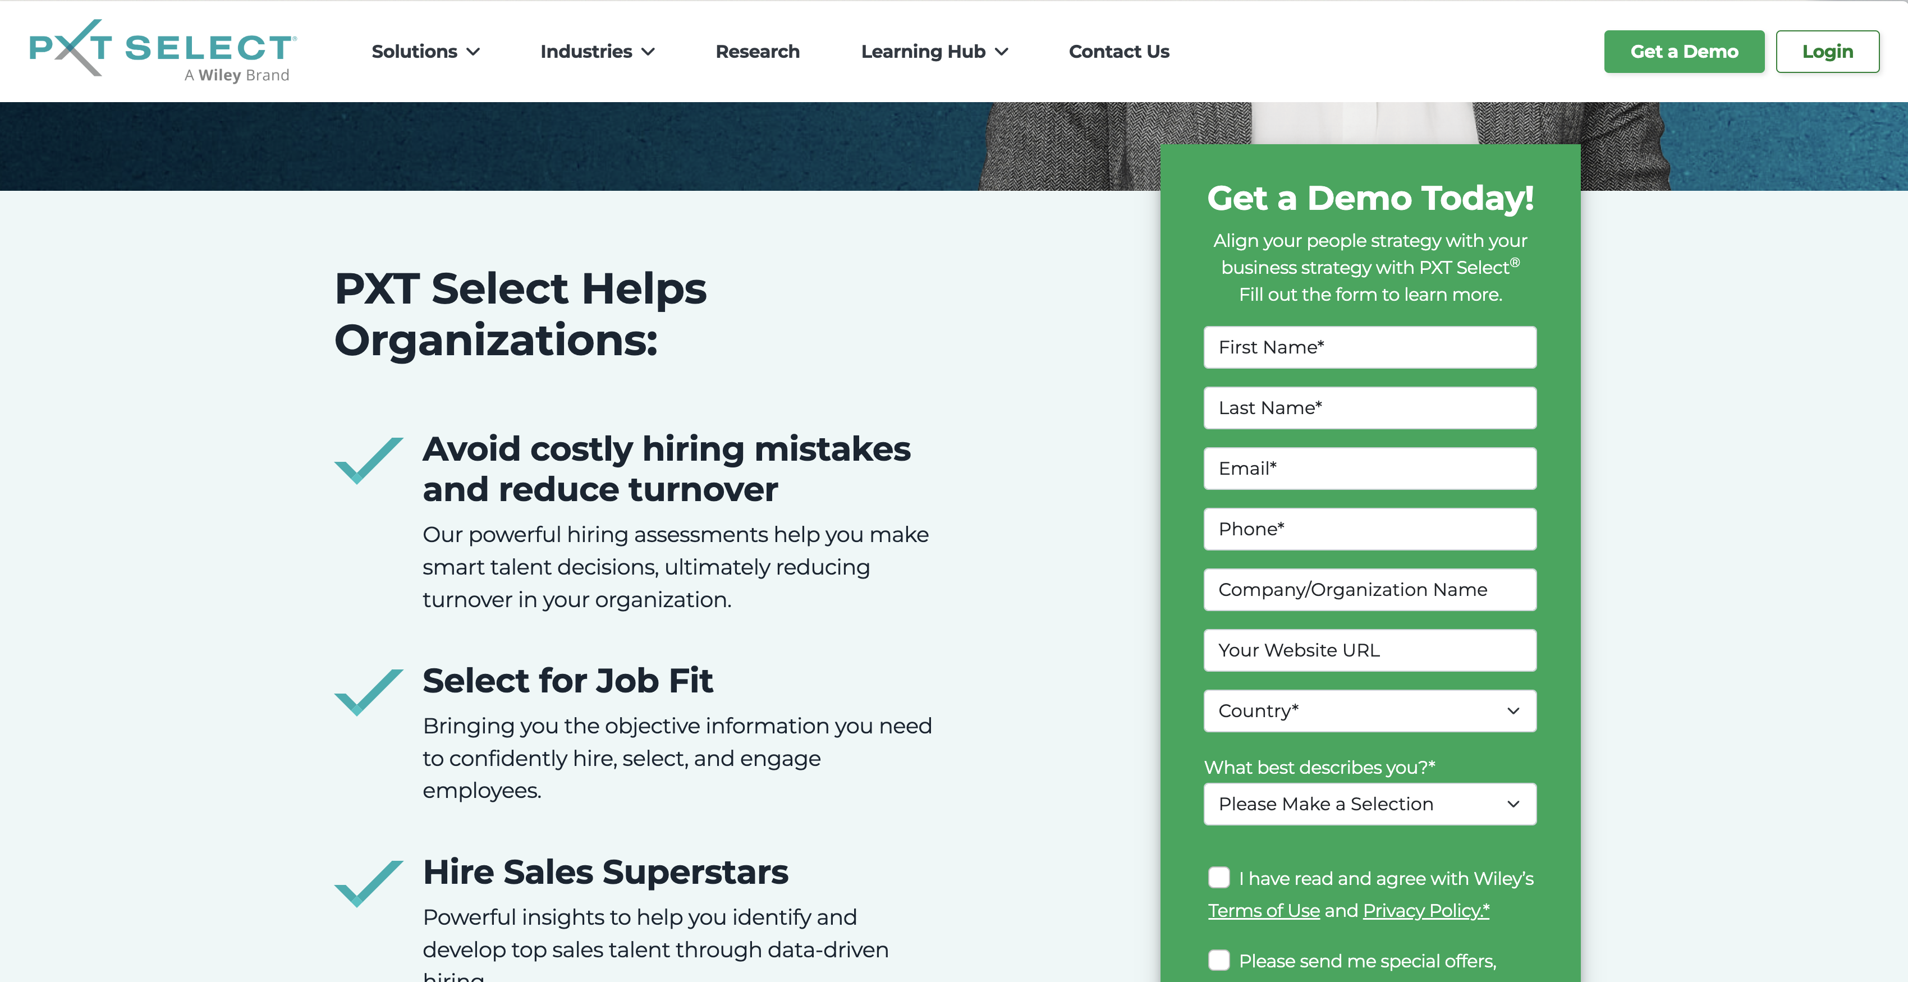Screen dimensions: 1908x982
Task: Check the send me special offers checkbox
Action: 1218,960
